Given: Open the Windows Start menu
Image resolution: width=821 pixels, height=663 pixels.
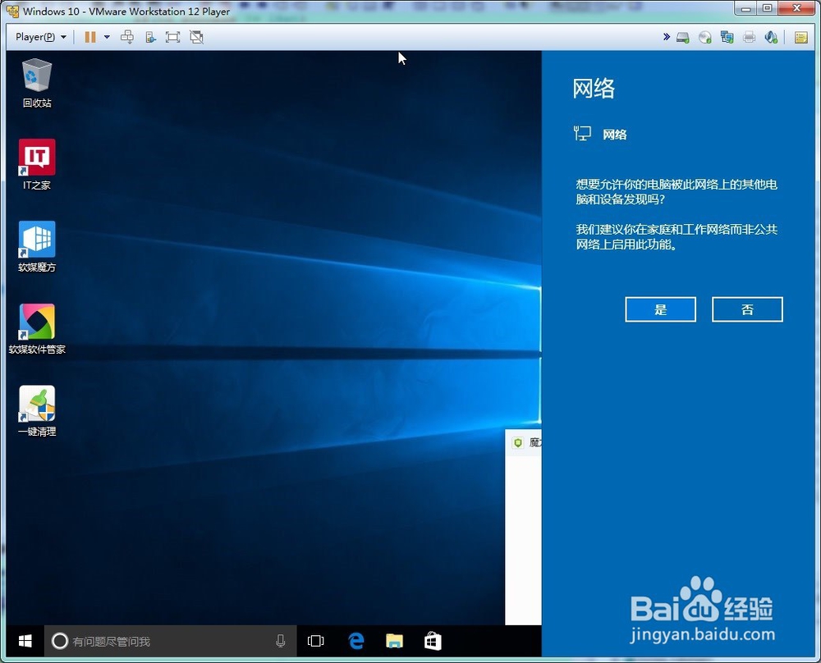Looking at the screenshot, I should click(25, 641).
